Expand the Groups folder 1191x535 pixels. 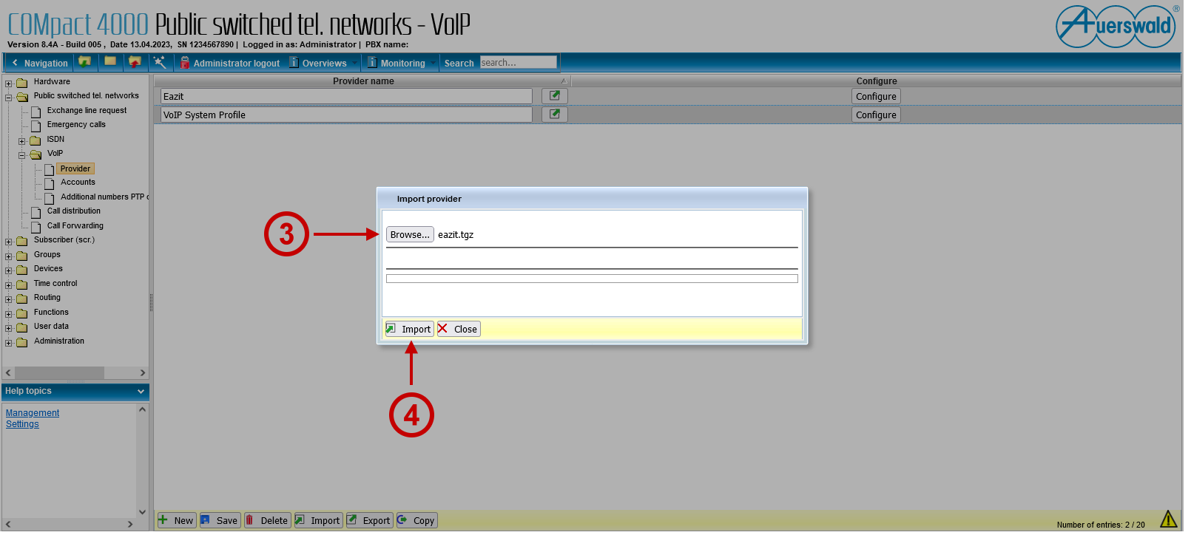pos(9,256)
